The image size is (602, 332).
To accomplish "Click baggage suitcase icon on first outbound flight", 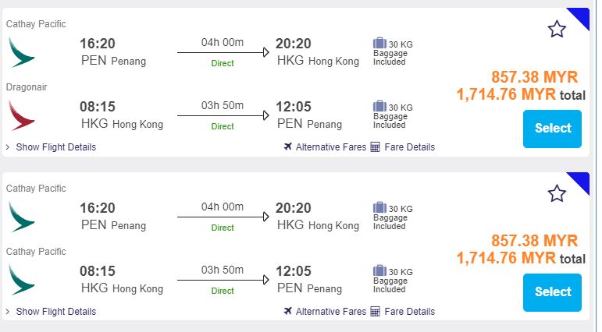I will 379,43.
